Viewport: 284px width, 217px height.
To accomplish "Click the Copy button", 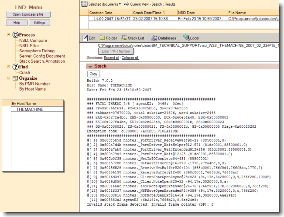I will coord(93,74).
